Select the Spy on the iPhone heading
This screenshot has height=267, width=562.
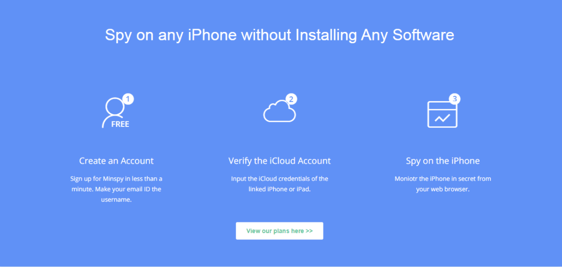(442, 161)
